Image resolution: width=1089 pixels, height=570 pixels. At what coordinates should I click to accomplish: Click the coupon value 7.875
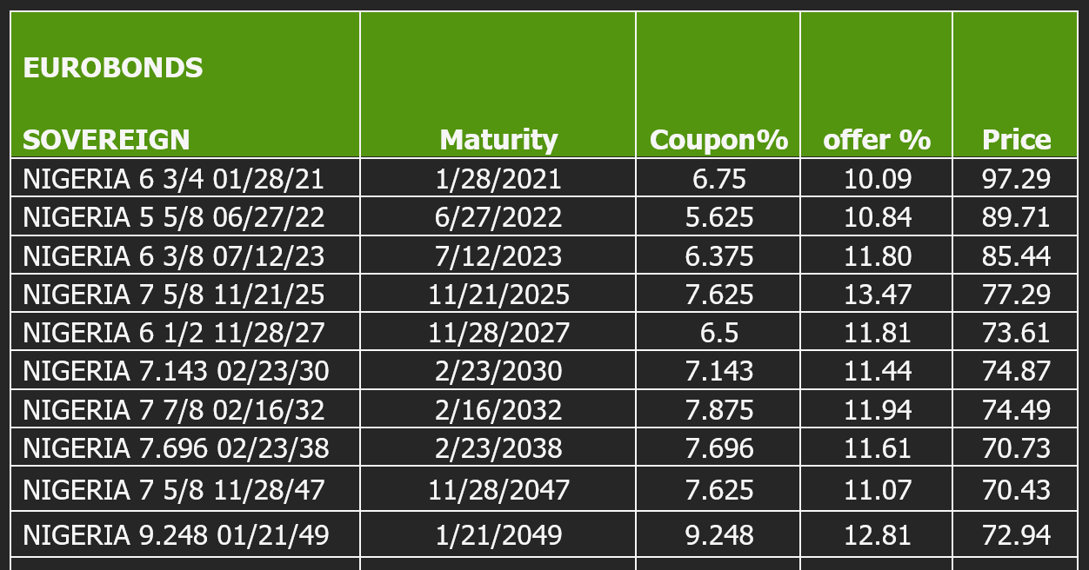coord(718,408)
